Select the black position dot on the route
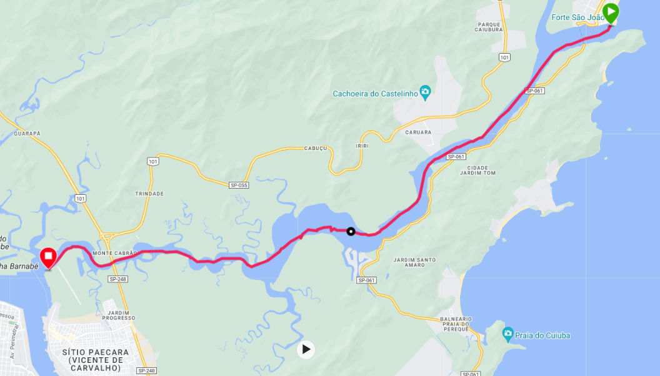660x376 pixels. (x=351, y=231)
